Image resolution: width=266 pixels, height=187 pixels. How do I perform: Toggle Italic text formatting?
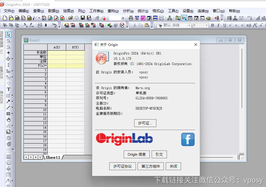point(218,25)
